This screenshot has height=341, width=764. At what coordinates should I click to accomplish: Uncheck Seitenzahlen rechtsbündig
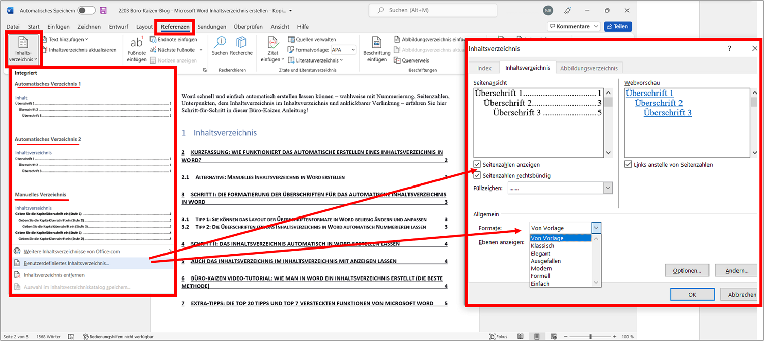tap(477, 175)
